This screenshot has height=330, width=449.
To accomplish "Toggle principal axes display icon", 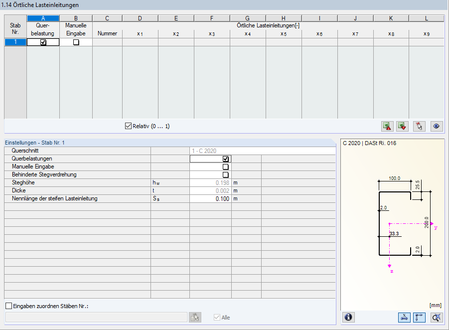I will tap(419, 318).
